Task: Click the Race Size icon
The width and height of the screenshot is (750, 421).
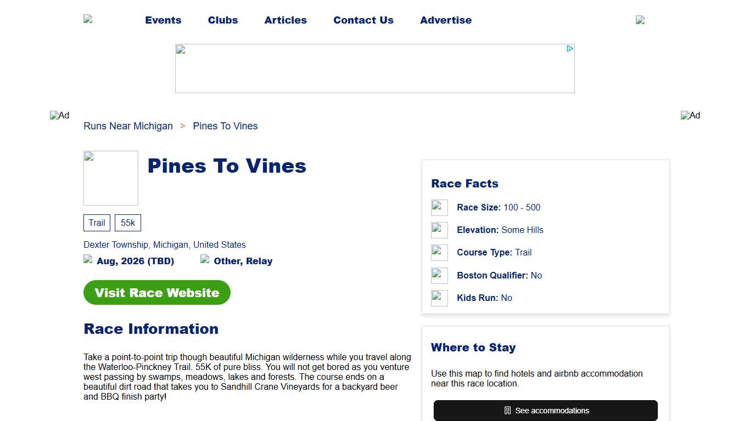Action: click(439, 207)
